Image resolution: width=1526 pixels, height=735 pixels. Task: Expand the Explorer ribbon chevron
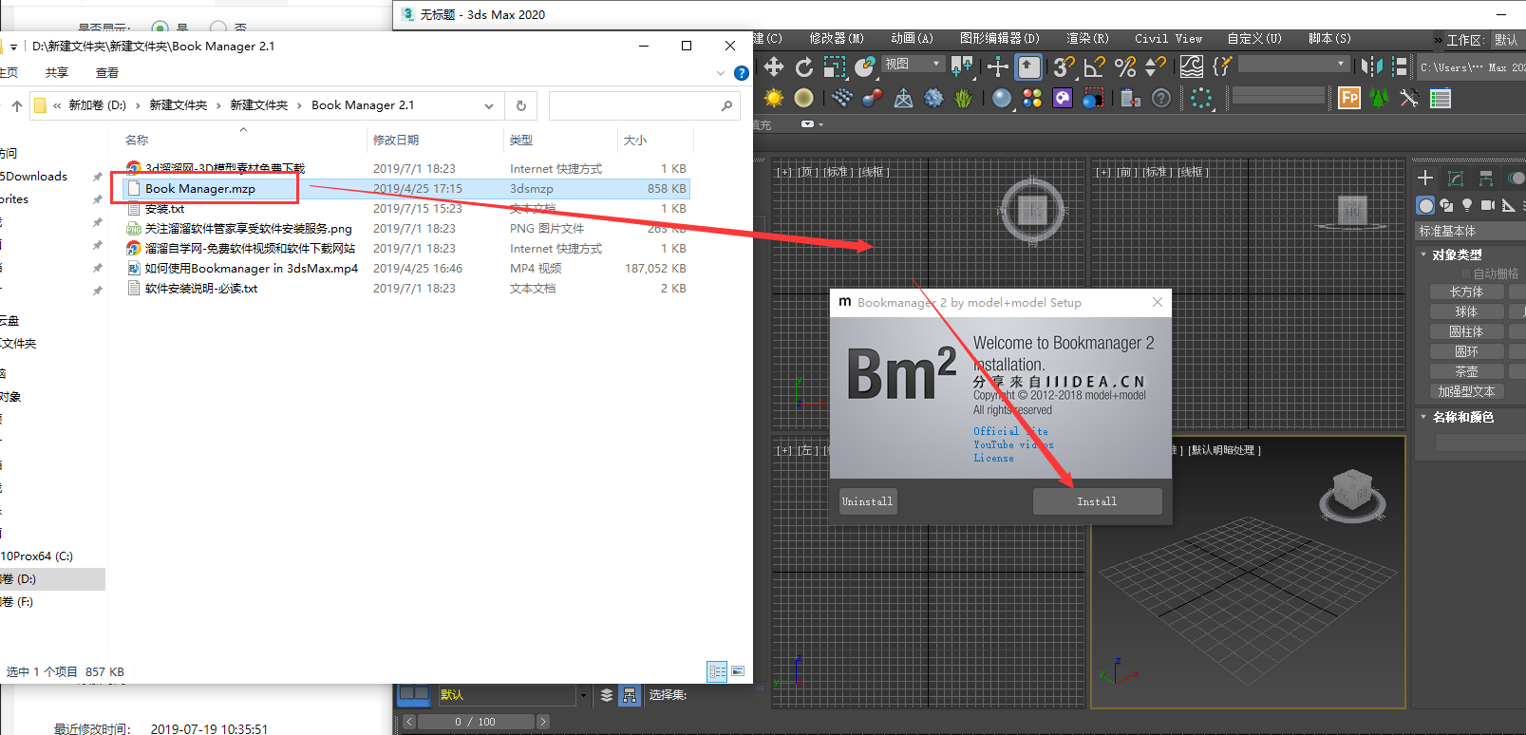(720, 73)
